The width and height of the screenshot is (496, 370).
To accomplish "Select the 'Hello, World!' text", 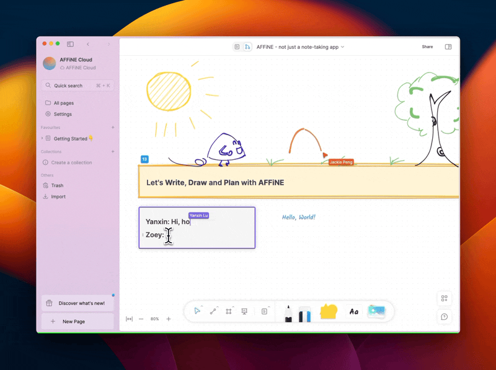I will coord(299,217).
